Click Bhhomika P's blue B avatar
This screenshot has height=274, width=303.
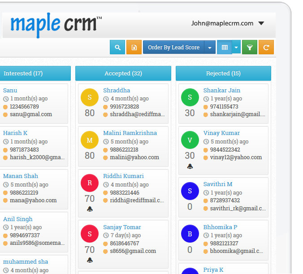[190, 234]
